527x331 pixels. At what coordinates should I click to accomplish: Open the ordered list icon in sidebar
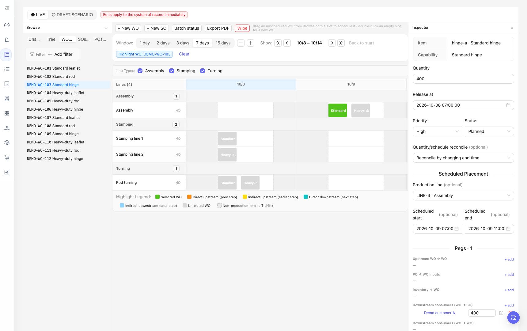(7, 69)
